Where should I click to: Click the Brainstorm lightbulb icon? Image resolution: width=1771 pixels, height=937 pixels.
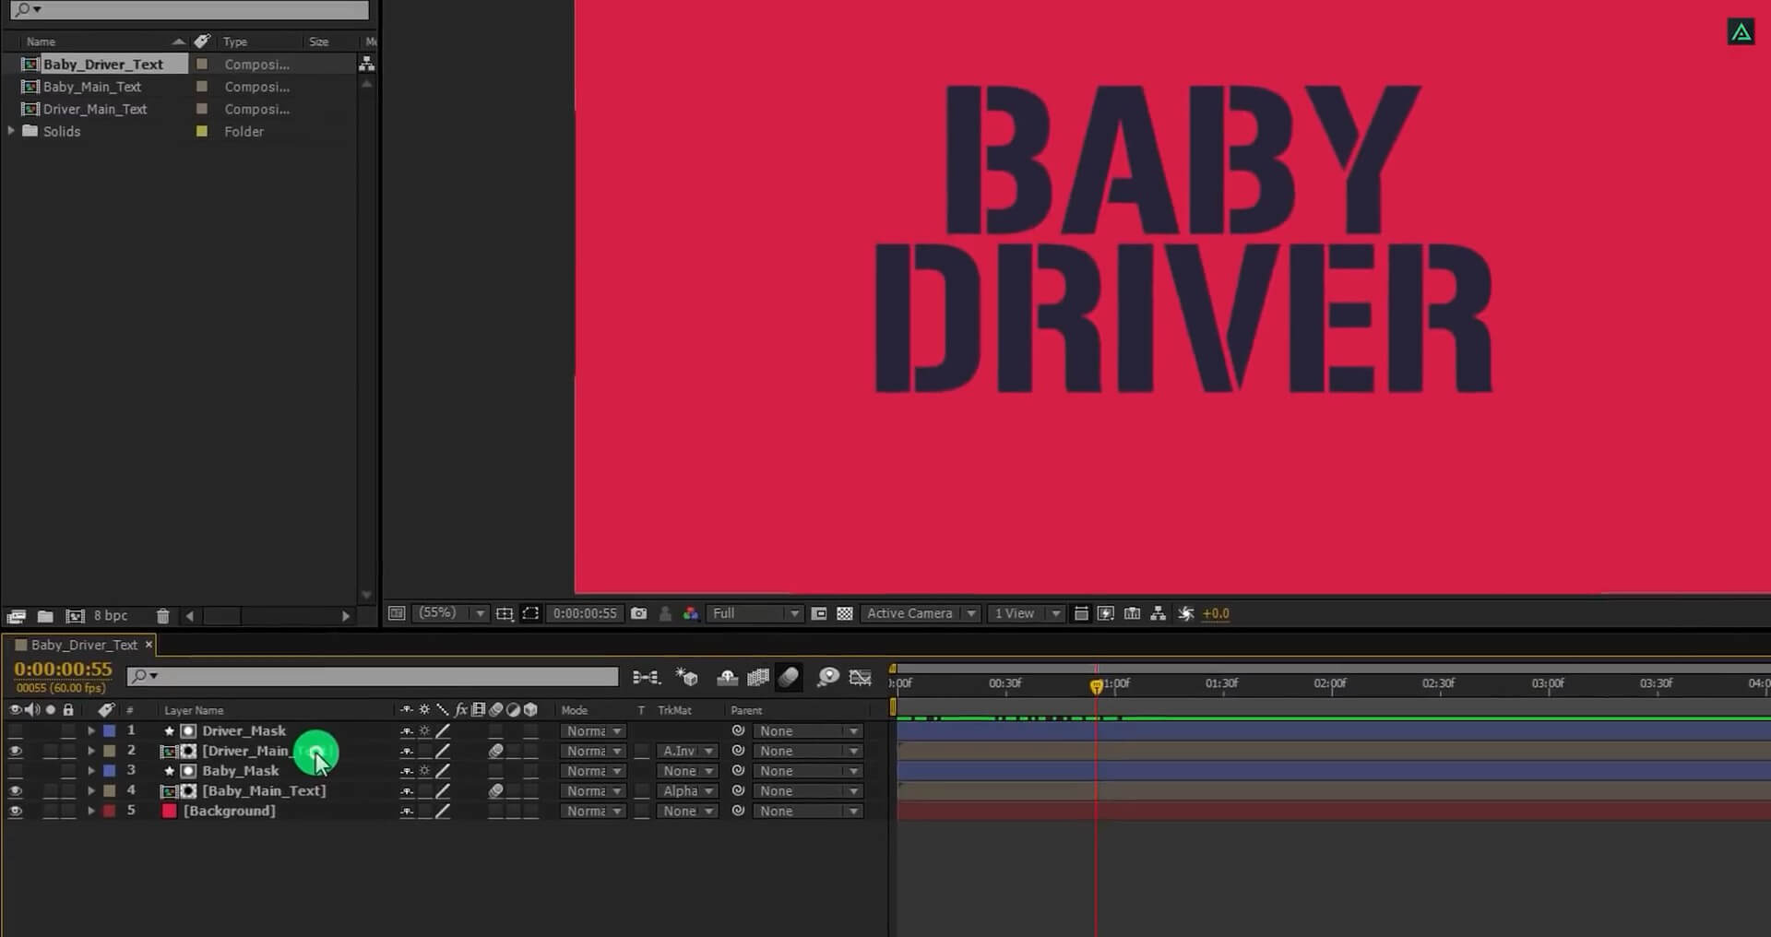(x=828, y=678)
